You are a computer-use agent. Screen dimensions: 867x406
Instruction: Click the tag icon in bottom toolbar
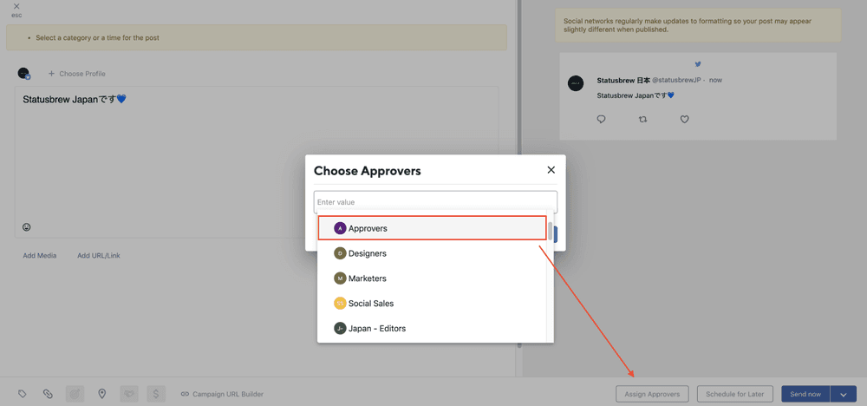coord(23,394)
